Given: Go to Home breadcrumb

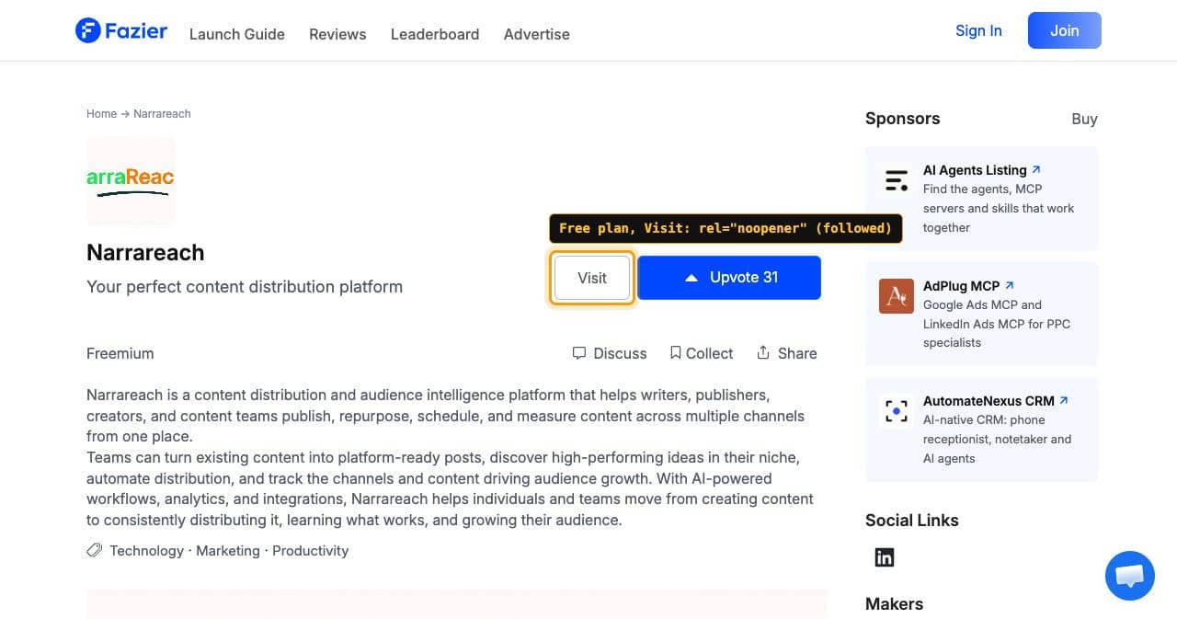Looking at the screenshot, I should pyautogui.click(x=101, y=114).
